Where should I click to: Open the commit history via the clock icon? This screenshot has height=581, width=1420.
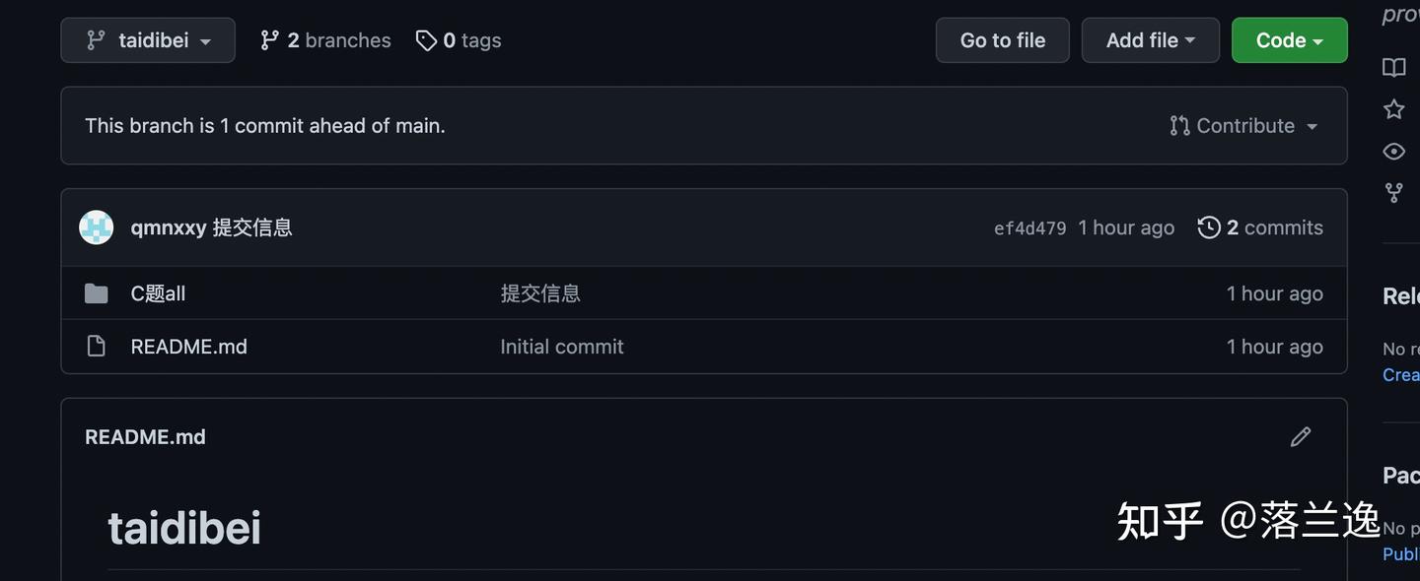point(1208,226)
